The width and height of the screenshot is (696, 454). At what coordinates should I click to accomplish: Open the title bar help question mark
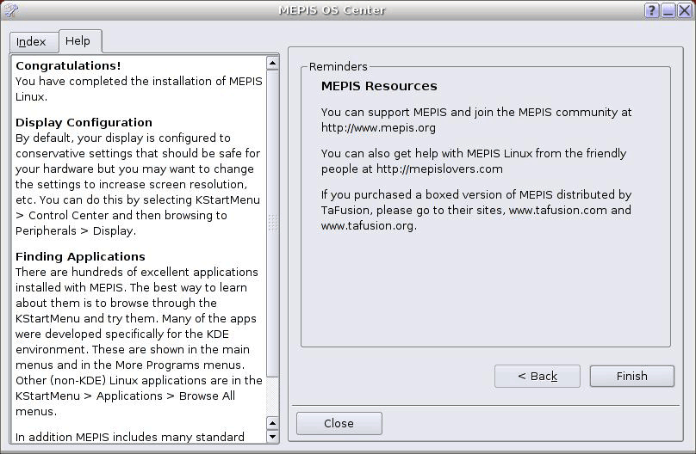point(651,10)
